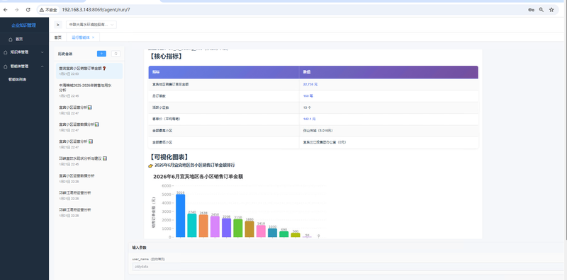The image size is (567, 280).
Task: Click the 总订单数 row label
Action: coord(158,96)
